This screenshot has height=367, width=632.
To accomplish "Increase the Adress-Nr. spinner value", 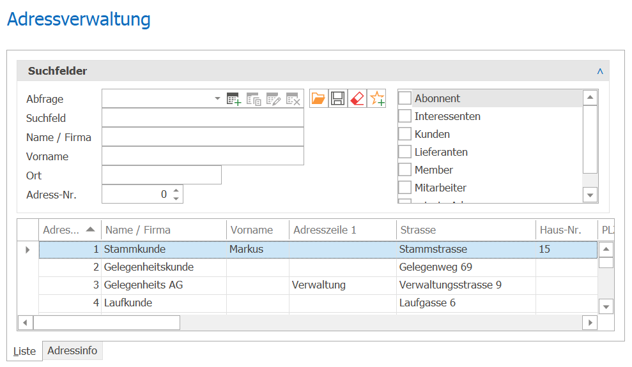I will pyautogui.click(x=176, y=190).
